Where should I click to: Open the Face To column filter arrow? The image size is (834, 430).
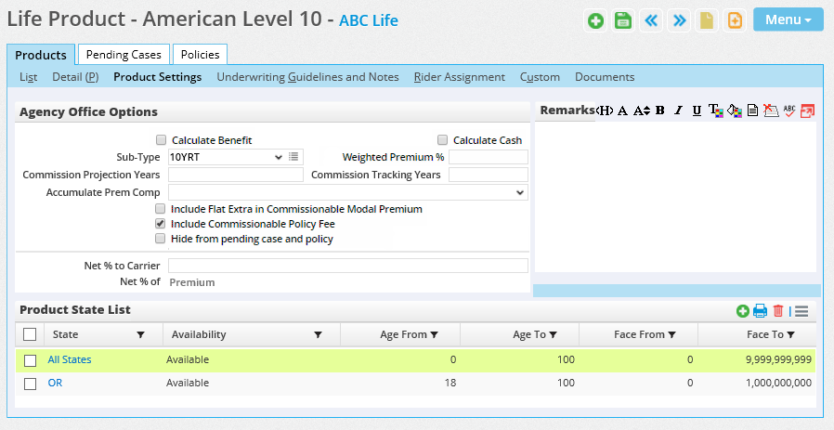[x=791, y=334]
